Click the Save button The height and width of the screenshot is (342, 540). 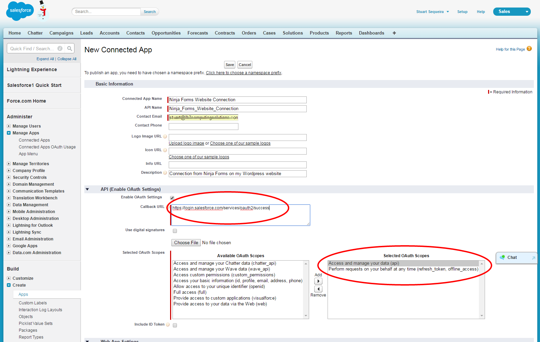coord(230,65)
